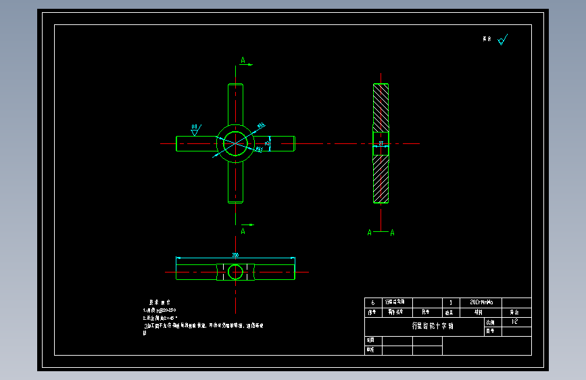Click material cell '20CrMnMo' in title block
The width and height of the screenshot is (586, 380).
[481, 302]
